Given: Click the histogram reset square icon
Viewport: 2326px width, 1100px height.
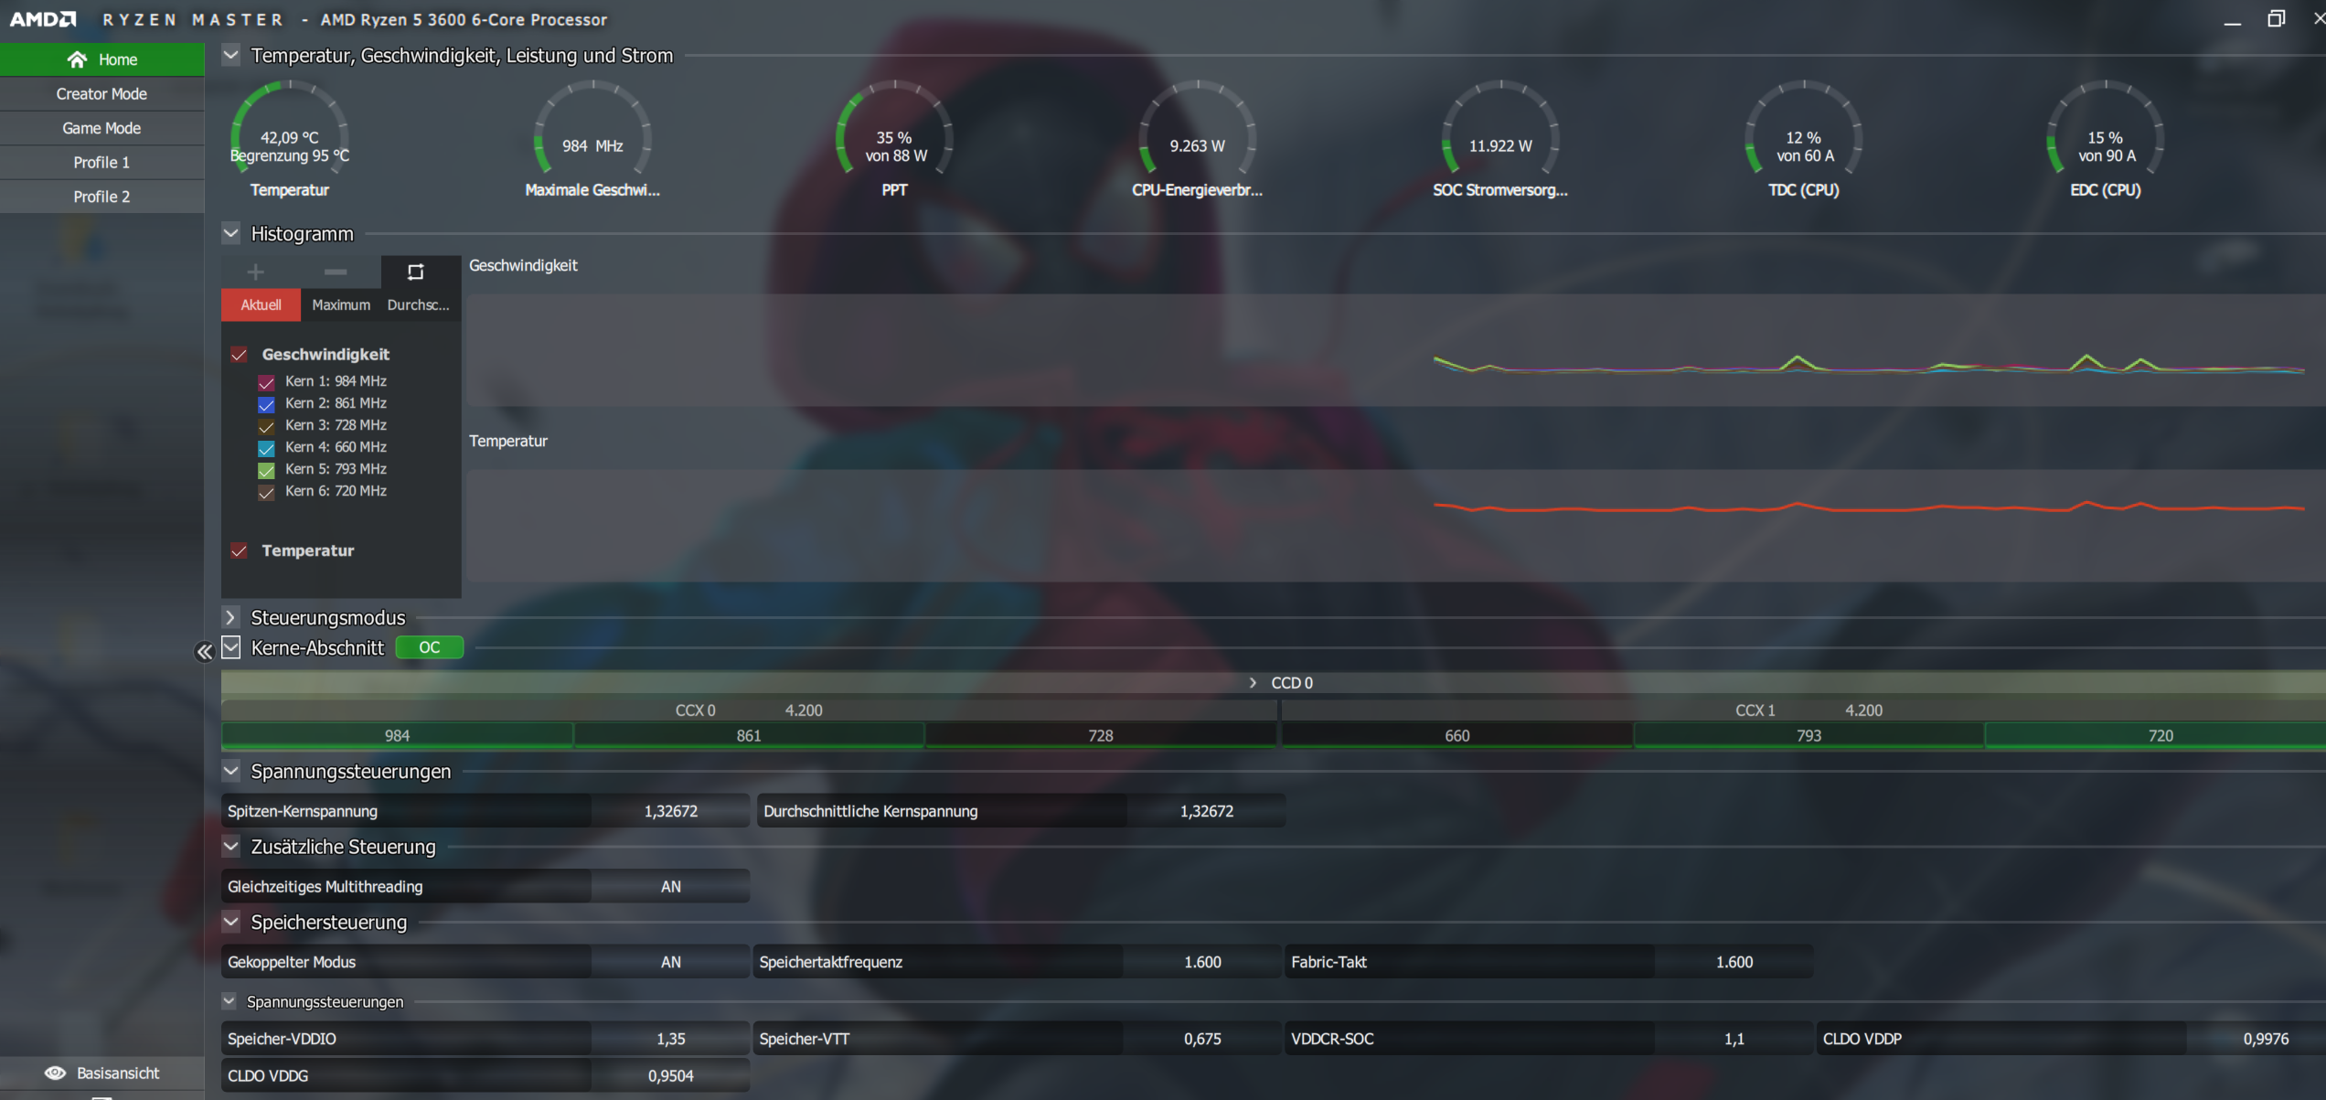Looking at the screenshot, I should pyautogui.click(x=416, y=272).
